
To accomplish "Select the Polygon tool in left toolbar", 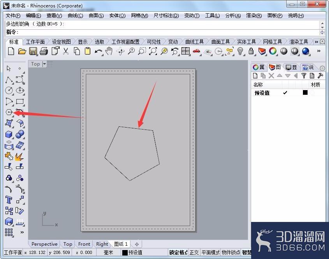I will point(9,112).
